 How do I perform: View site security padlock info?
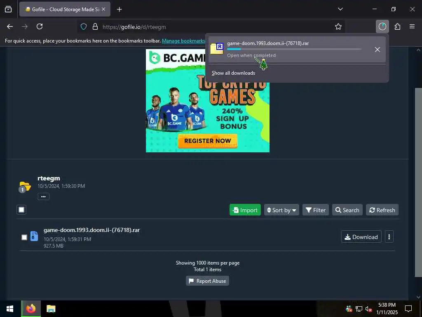pyautogui.click(x=95, y=27)
